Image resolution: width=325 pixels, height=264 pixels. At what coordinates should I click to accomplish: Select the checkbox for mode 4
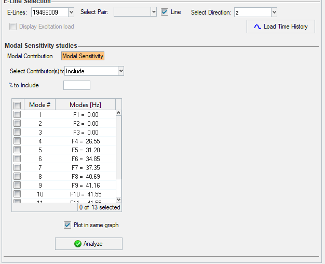click(17, 141)
